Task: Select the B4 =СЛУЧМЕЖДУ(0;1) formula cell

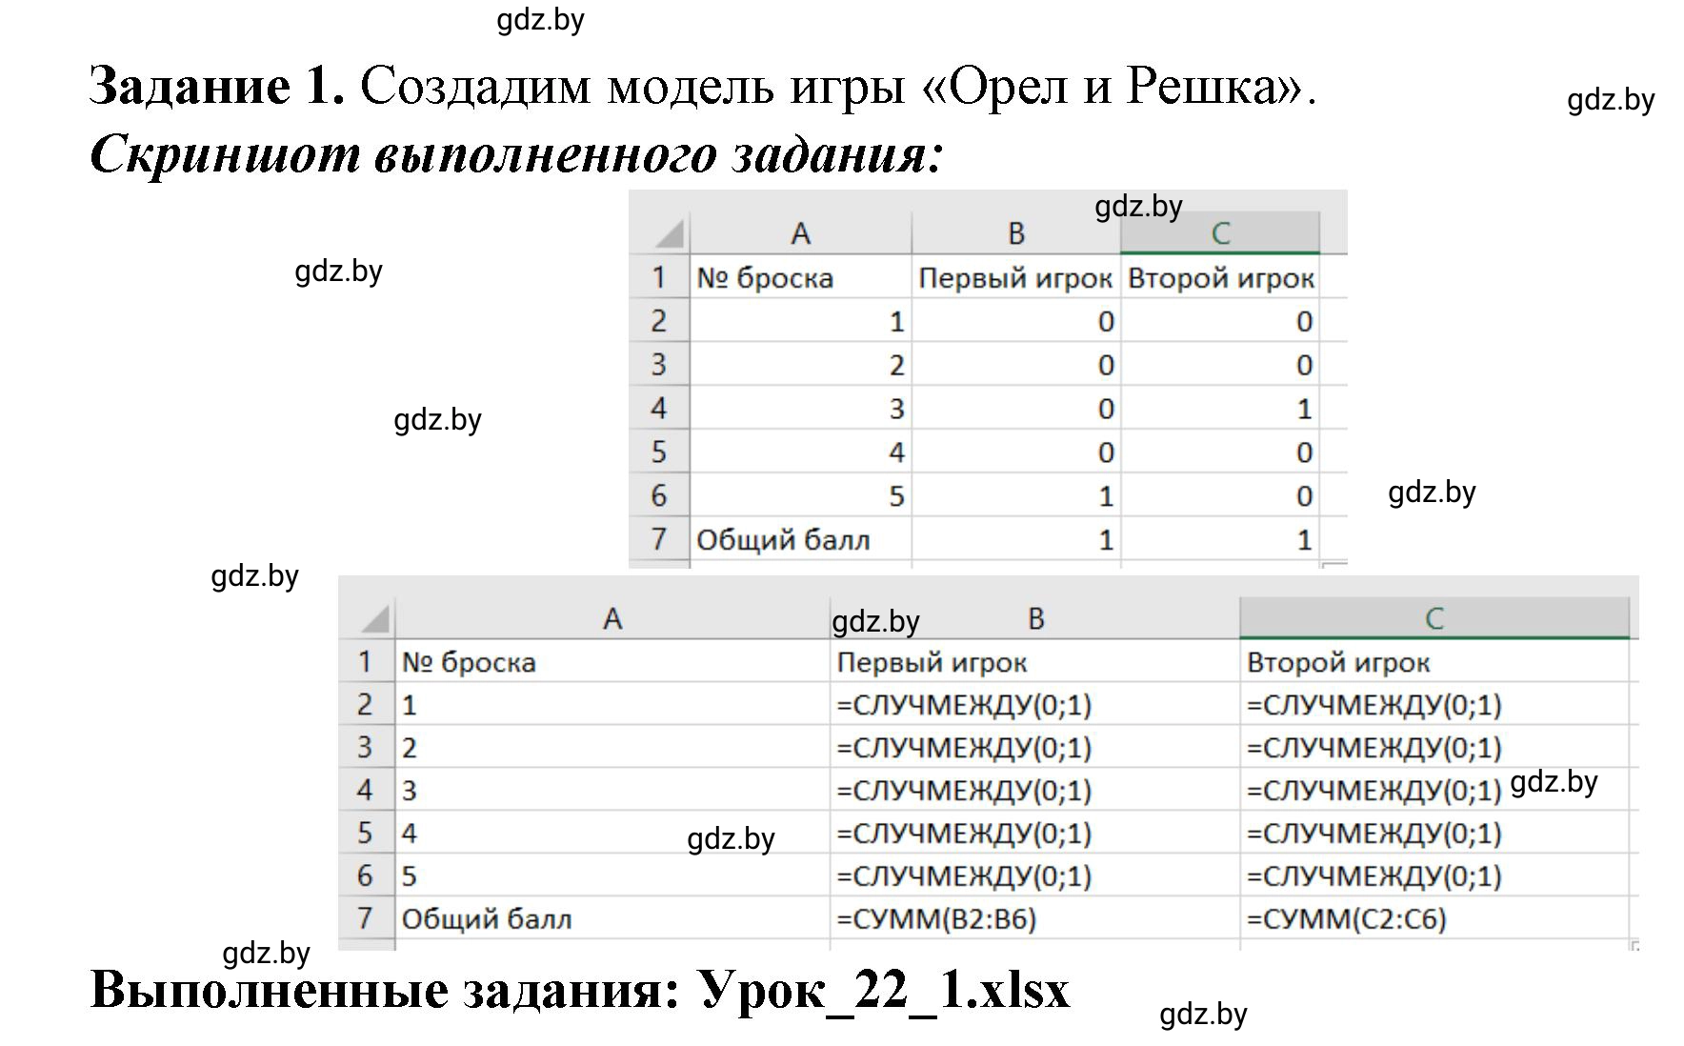Action: point(1035,790)
